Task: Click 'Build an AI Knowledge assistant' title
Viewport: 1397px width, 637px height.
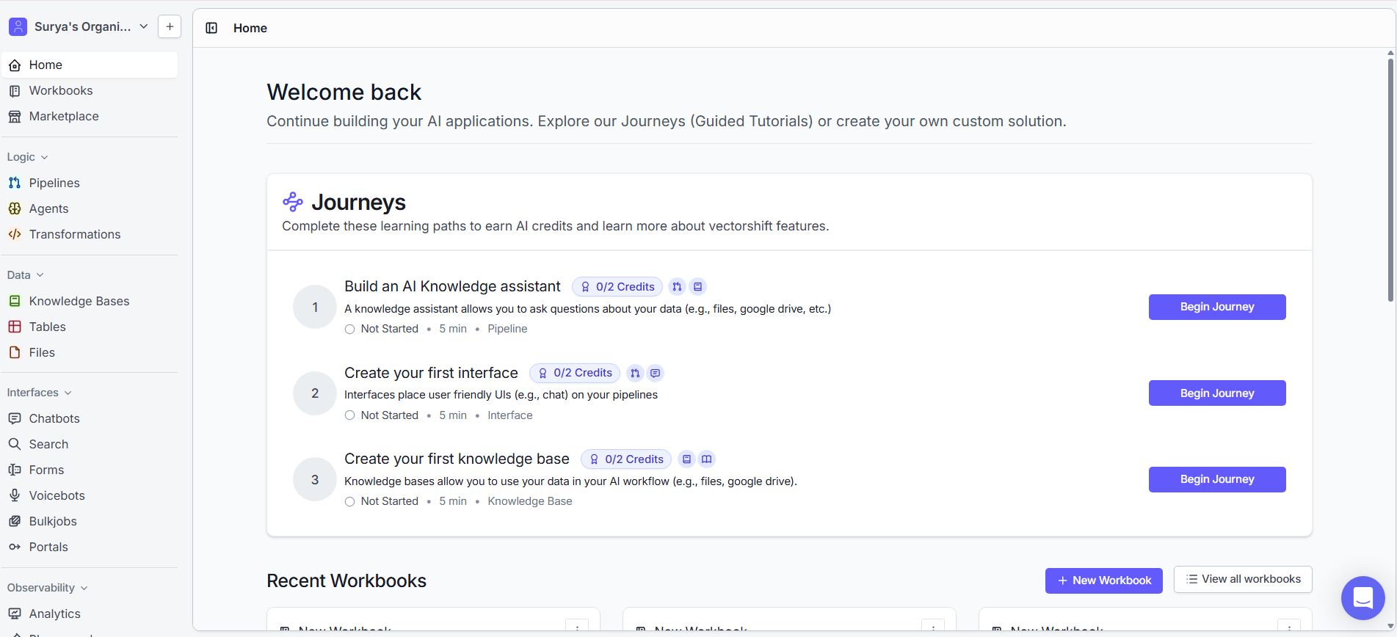Action: pyautogui.click(x=452, y=286)
